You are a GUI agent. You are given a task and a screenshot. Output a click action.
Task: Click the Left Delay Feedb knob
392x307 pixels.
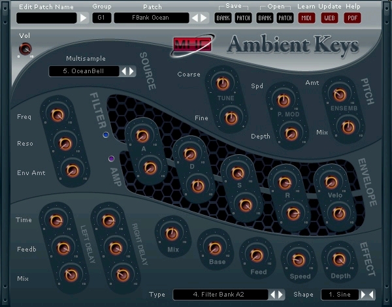[63, 248]
